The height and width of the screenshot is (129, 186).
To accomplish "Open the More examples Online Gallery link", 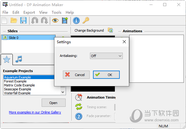I will click(35, 112).
